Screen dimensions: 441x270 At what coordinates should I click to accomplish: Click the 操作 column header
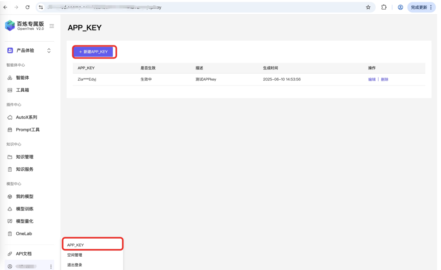point(372,68)
